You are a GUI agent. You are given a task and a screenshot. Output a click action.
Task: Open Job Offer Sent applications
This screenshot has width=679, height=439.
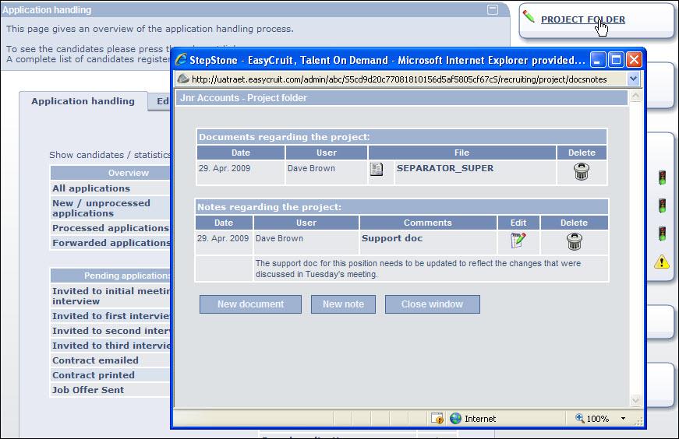pyautogui.click(x=88, y=390)
